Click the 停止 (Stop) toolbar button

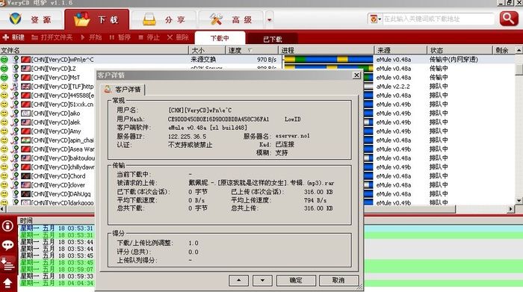coord(149,37)
